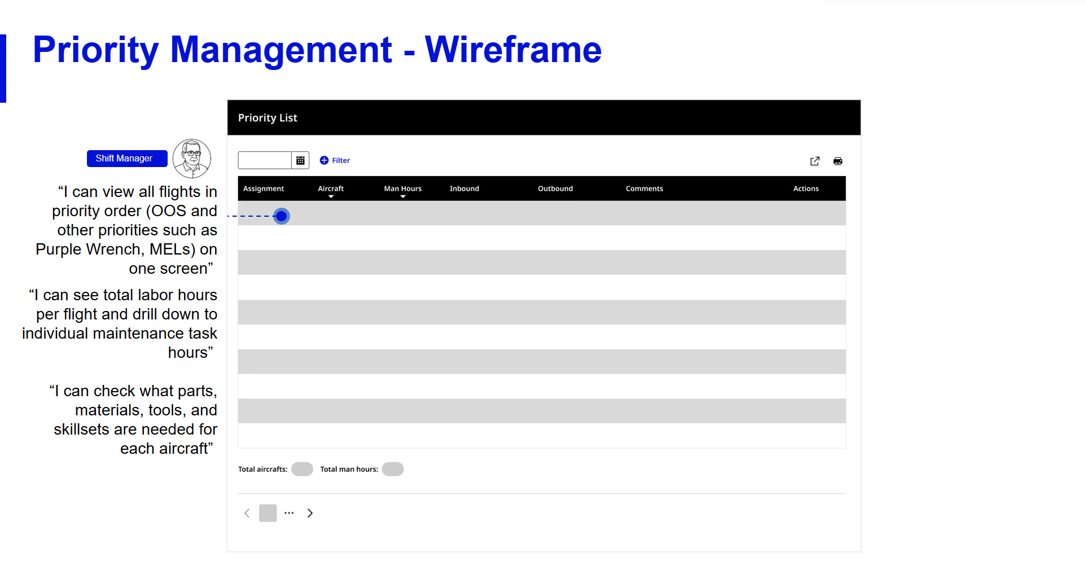This screenshot has width=1086, height=561.
Task: Open the Man Hours column sort dropdown
Action: tap(402, 196)
